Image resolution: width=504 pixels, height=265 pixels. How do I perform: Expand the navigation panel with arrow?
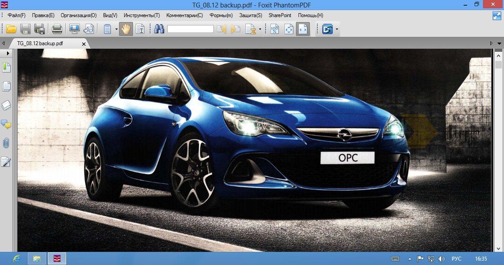8,53
